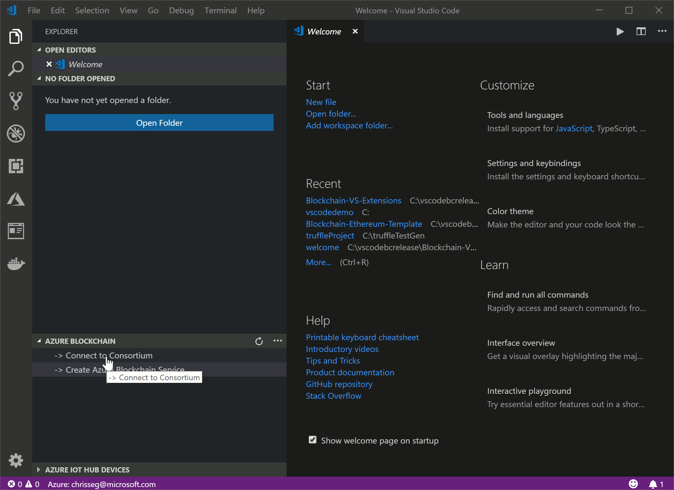Uncheck Show welcome page on startup
The height and width of the screenshot is (490, 674).
(x=312, y=440)
